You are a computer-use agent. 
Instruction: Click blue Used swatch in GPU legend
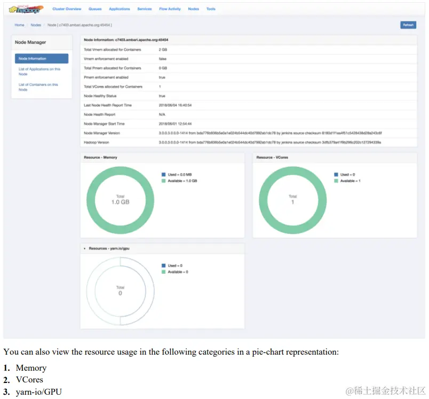(164, 265)
